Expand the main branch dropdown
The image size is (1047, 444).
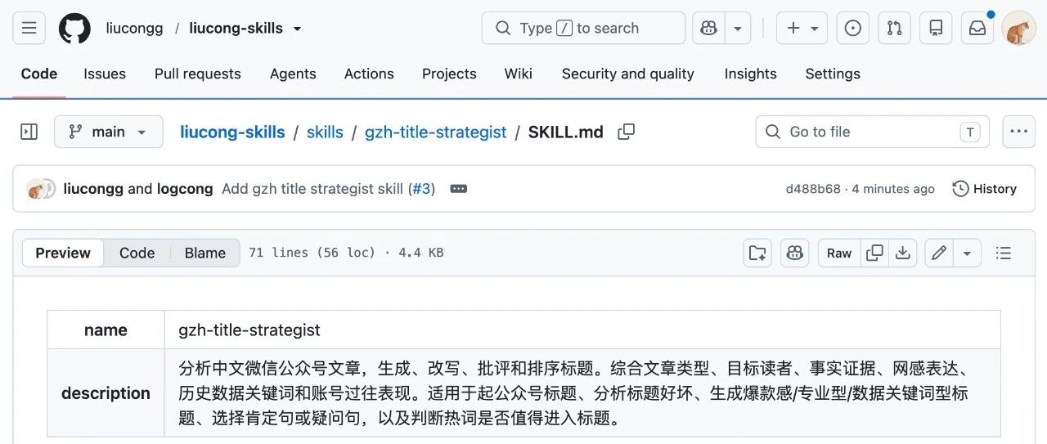click(108, 132)
